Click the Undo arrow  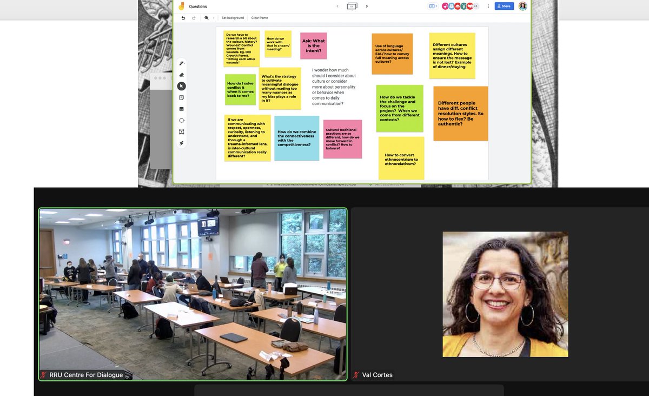[x=183, y=17]
